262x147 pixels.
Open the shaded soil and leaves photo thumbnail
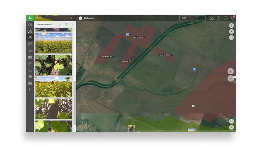click(x=54, y=109)
